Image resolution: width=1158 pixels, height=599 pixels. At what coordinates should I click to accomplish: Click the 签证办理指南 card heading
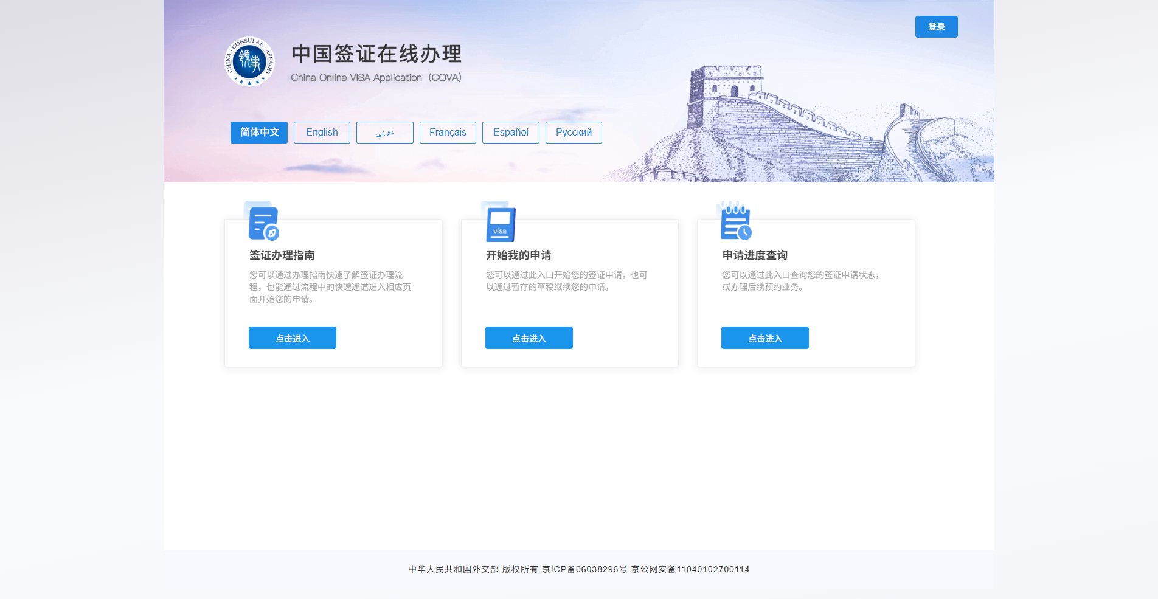[282, 255]
